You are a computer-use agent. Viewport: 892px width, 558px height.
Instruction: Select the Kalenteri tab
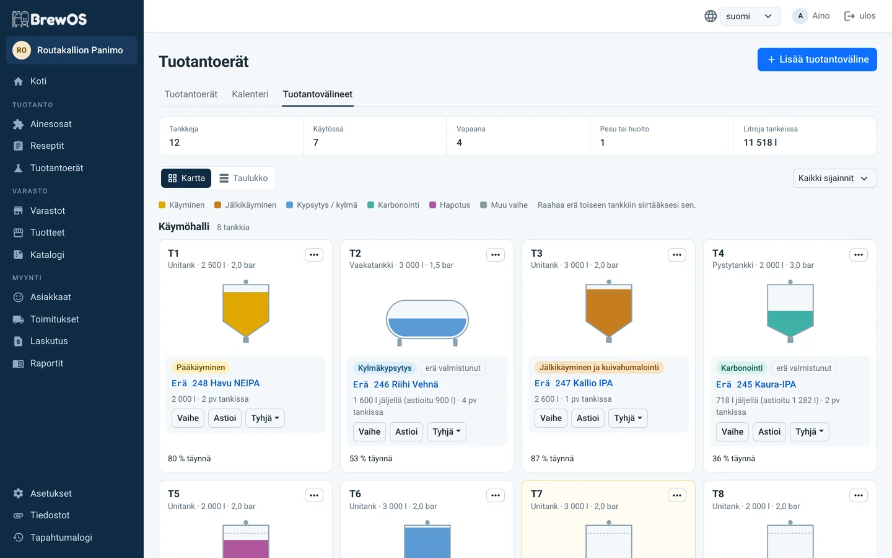250,94
